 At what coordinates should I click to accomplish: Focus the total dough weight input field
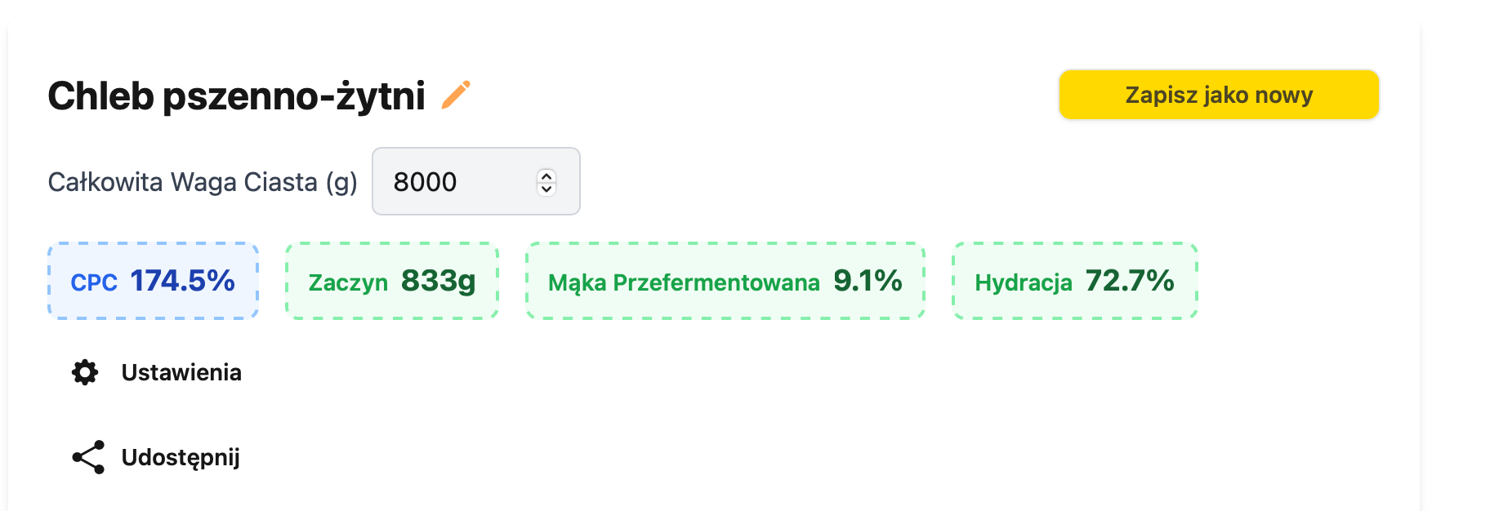[476, 181]
